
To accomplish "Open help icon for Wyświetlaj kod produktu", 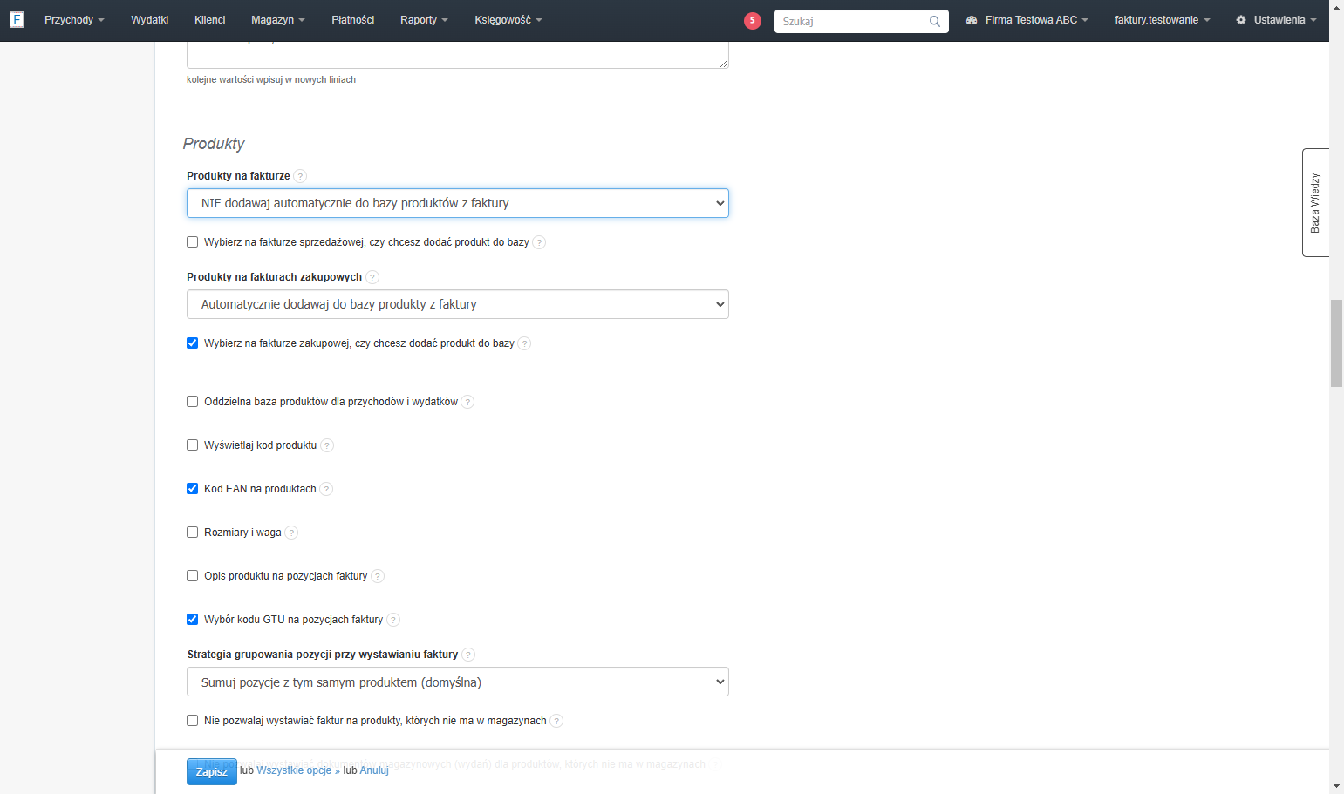I will click(327, 445).
